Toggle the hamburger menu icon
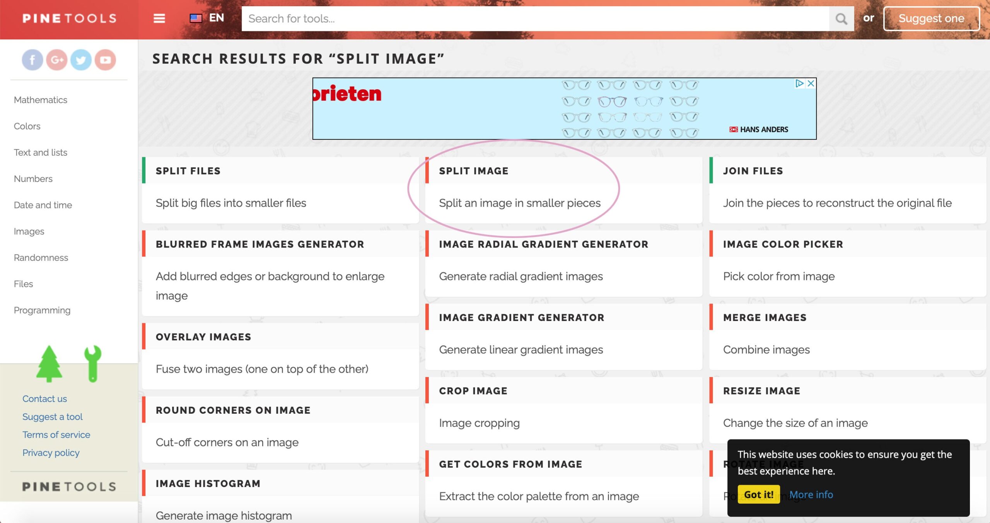This screenshot has width=990, height=523. (159, 18)
